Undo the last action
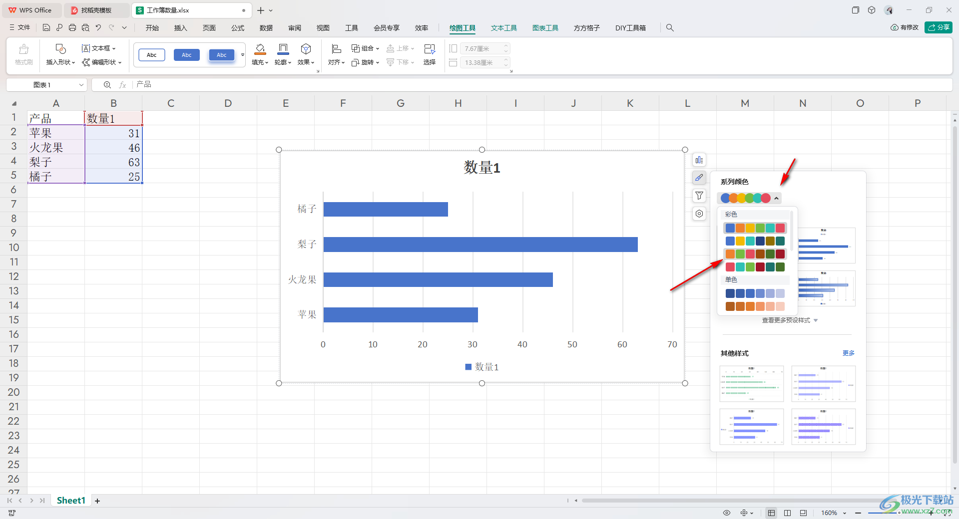The height and width of the screenshot is (519, 959). pyautogui.click(x=98, y=28)
